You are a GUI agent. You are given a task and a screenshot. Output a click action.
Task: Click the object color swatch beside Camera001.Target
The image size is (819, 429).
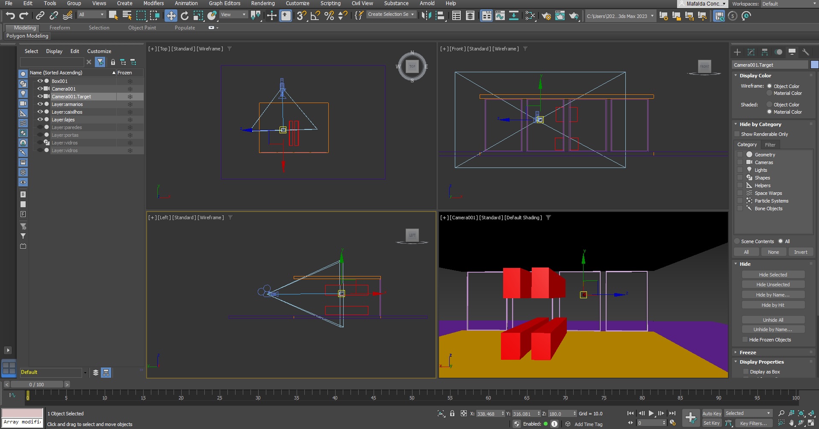[x=814, y=65]
